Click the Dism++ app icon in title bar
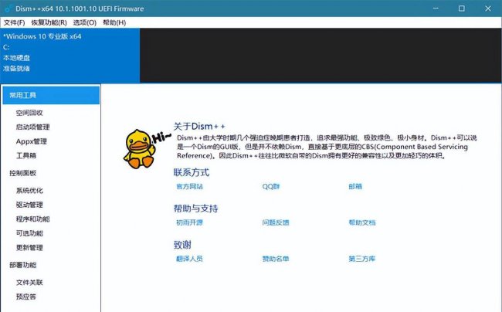This screenshot has height=312, width=502. [x=8, y=8]
